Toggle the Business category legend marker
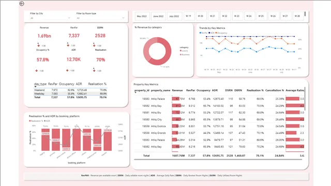The width and height of the screenshot is (331, 186). pos(180,55)
